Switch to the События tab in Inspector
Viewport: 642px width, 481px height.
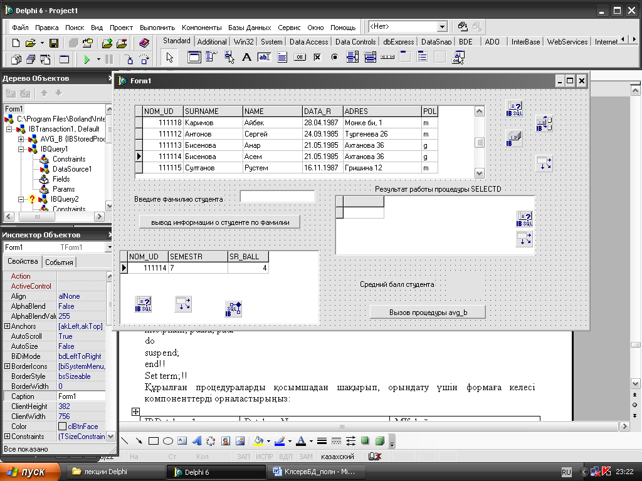coord(59,262)
